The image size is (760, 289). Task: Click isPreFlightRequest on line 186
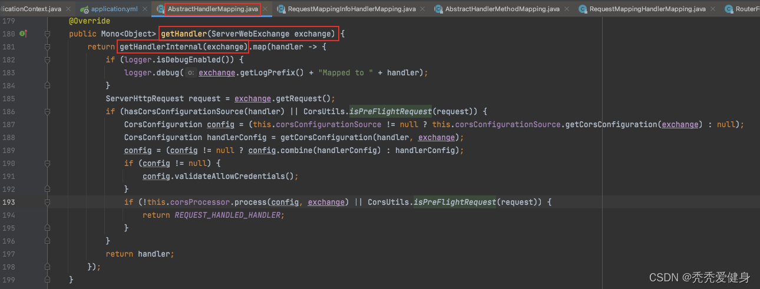[391, 111]
